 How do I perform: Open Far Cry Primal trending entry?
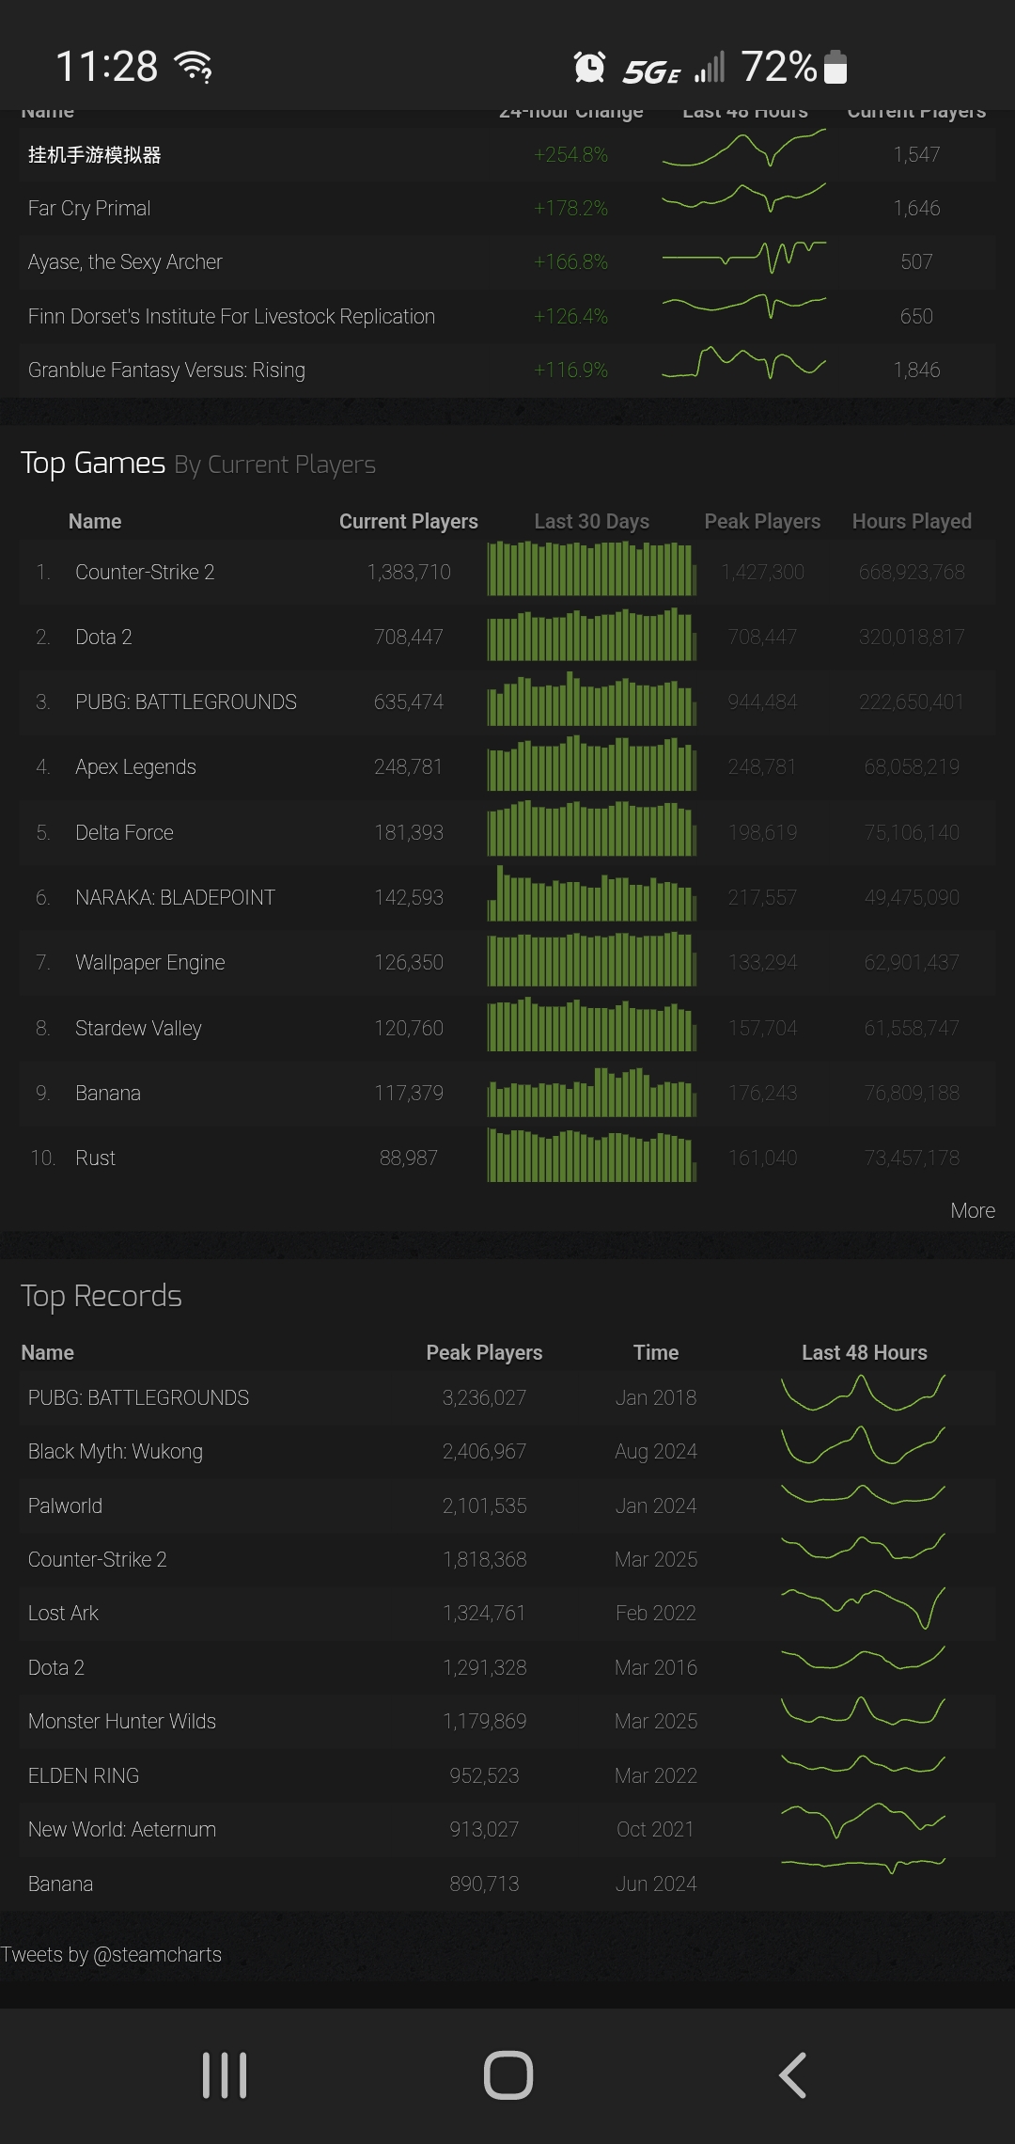pos(89,208)
